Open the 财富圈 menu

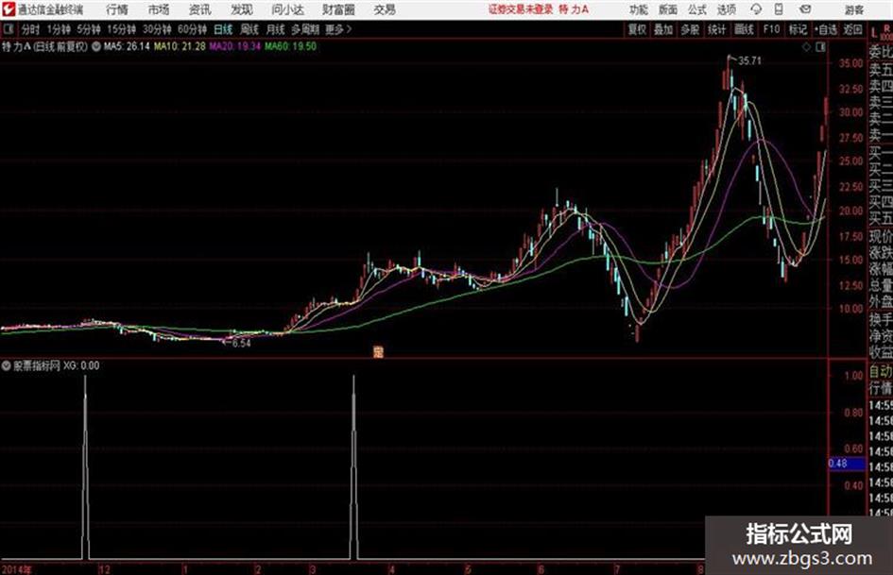tap(338, 9)
